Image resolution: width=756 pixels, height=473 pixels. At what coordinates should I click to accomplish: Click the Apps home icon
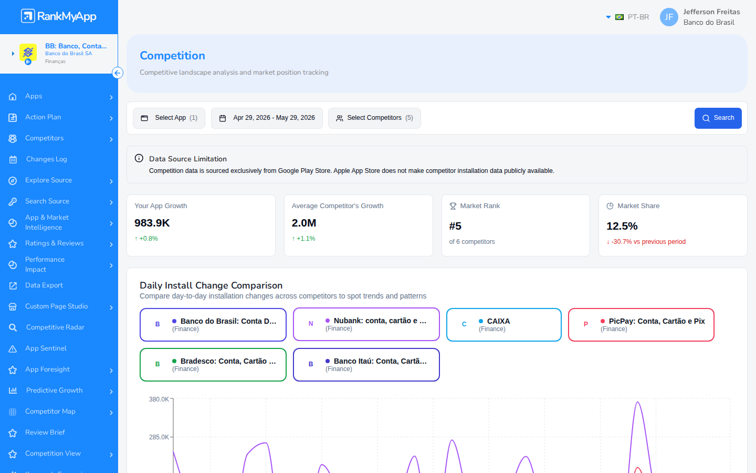pos(13,97)
